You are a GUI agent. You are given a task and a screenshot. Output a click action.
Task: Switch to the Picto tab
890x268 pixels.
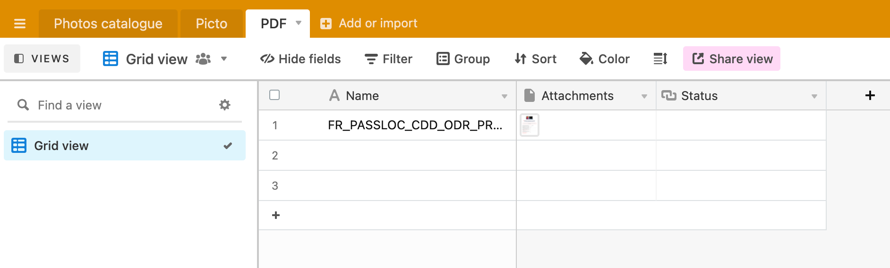coord(212,24)
